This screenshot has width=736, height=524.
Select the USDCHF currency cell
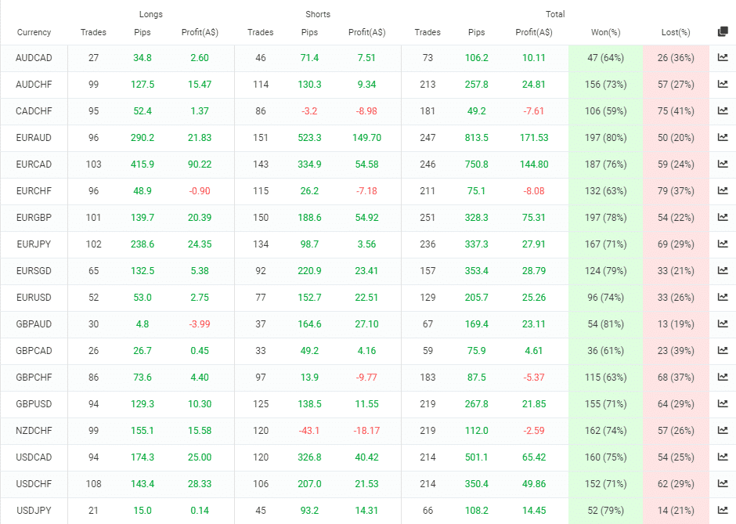click(34, 483)
